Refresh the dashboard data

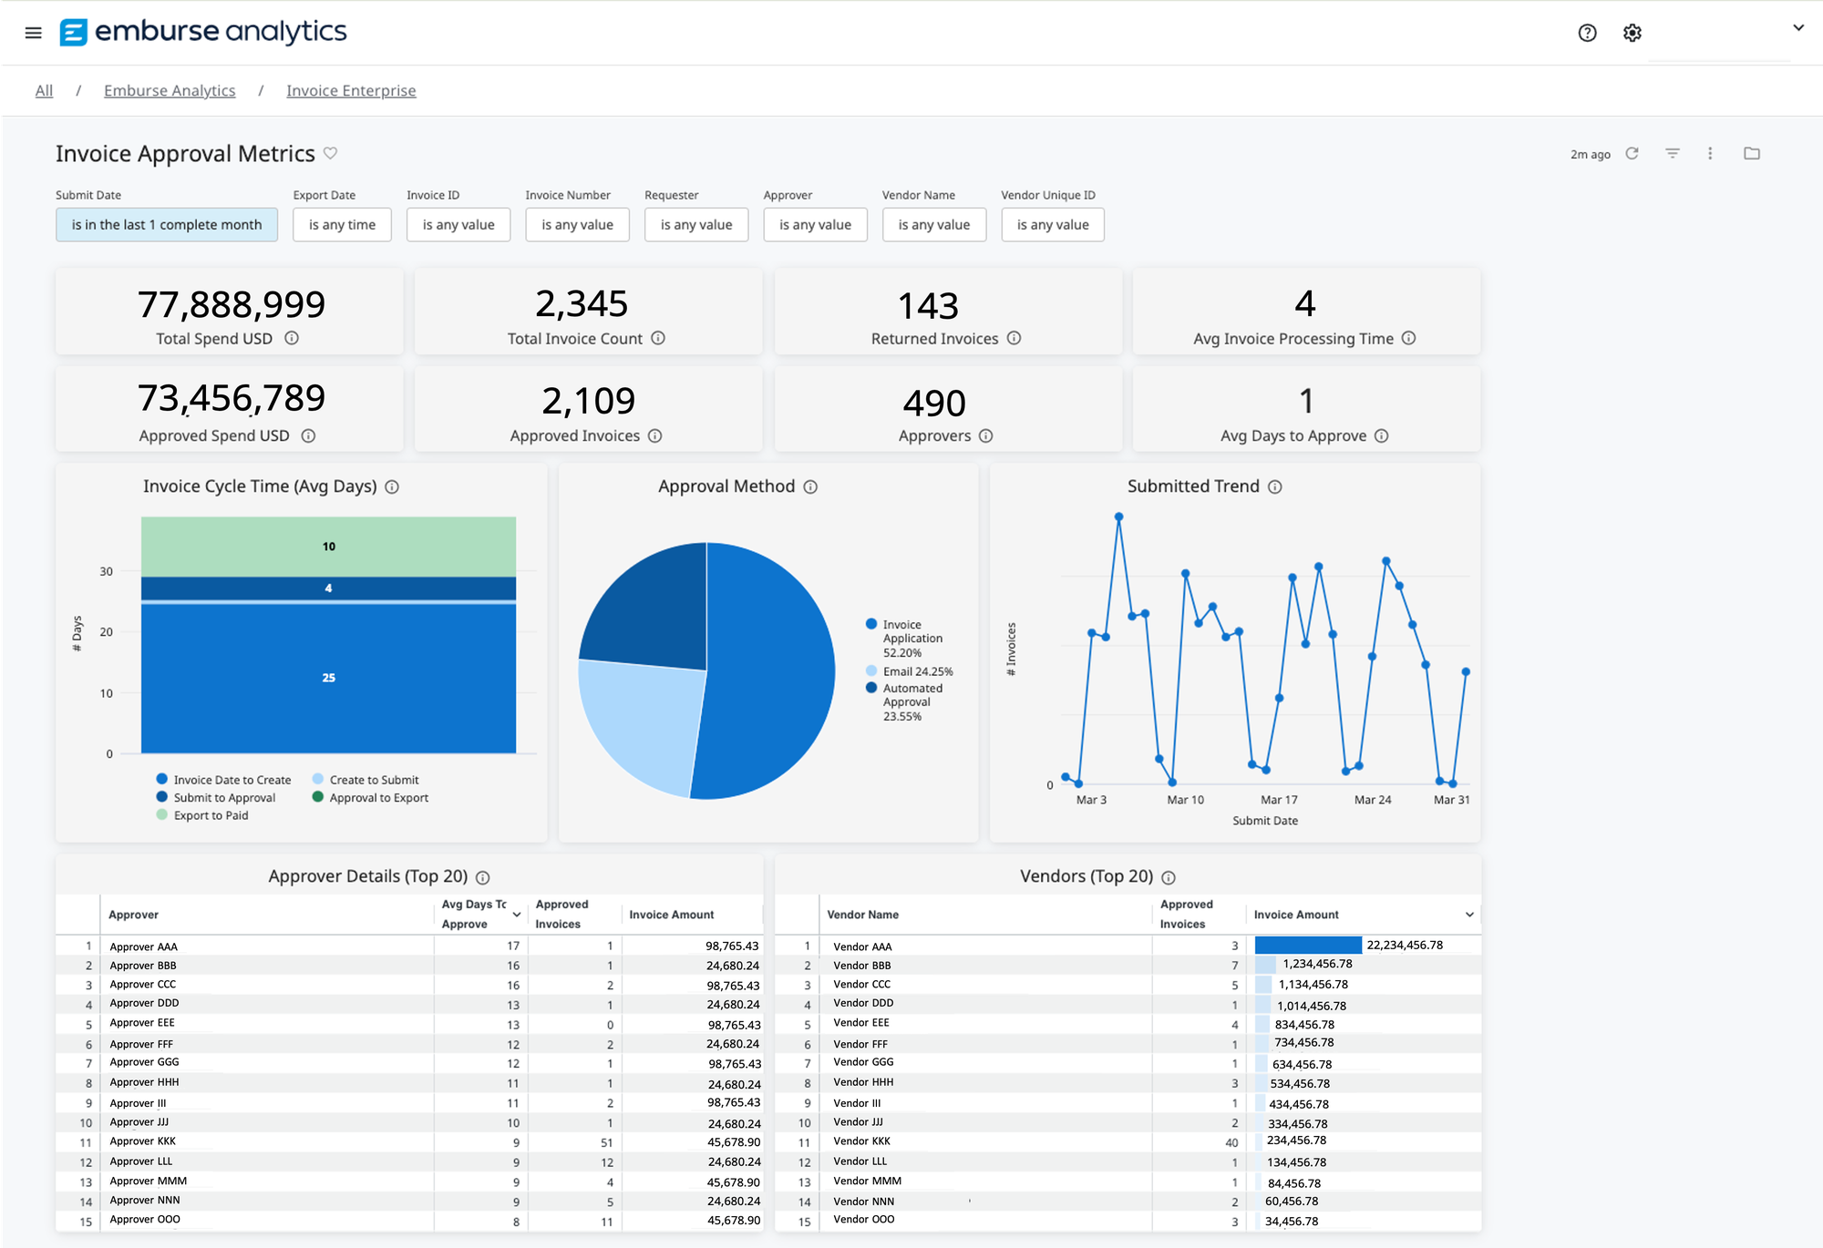(x=1631, y=153)
